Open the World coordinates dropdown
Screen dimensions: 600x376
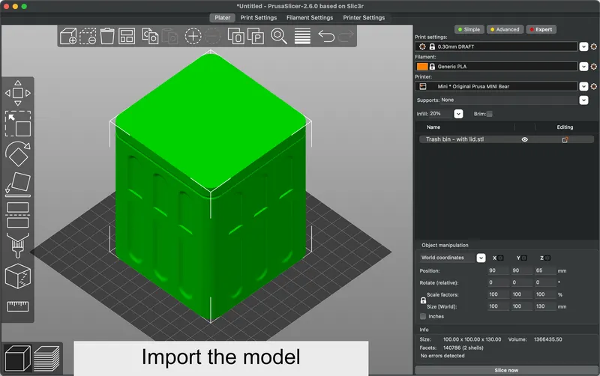(x=481, y=258)
